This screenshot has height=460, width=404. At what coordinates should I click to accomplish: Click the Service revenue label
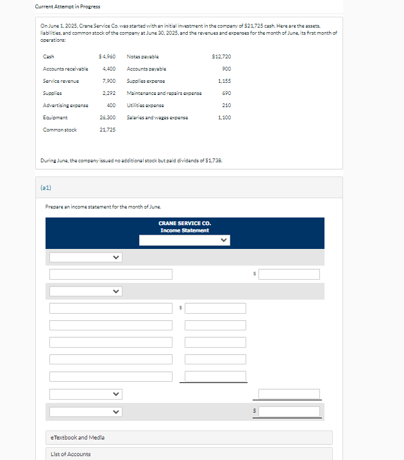61,81
